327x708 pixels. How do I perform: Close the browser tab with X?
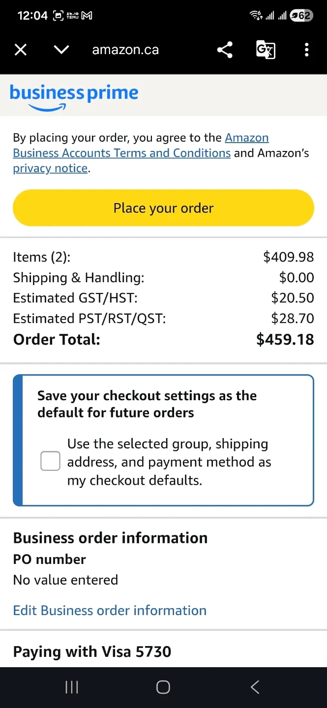coord(21,50)
